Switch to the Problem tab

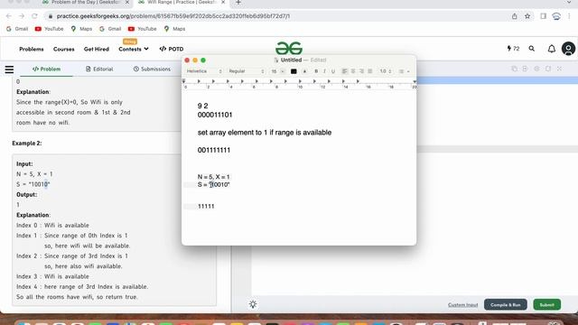click(46, 69)
